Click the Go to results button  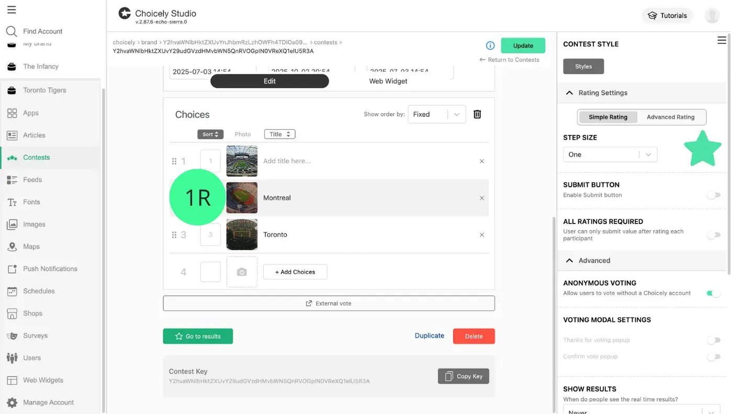coord(198,337)
